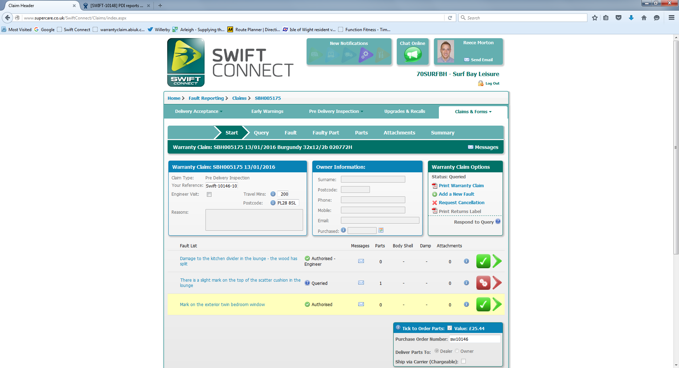Click info icon next to Tick to Order Parts
Image resolution: width=679 pixels, height=368 pixels.
(398, 327)
